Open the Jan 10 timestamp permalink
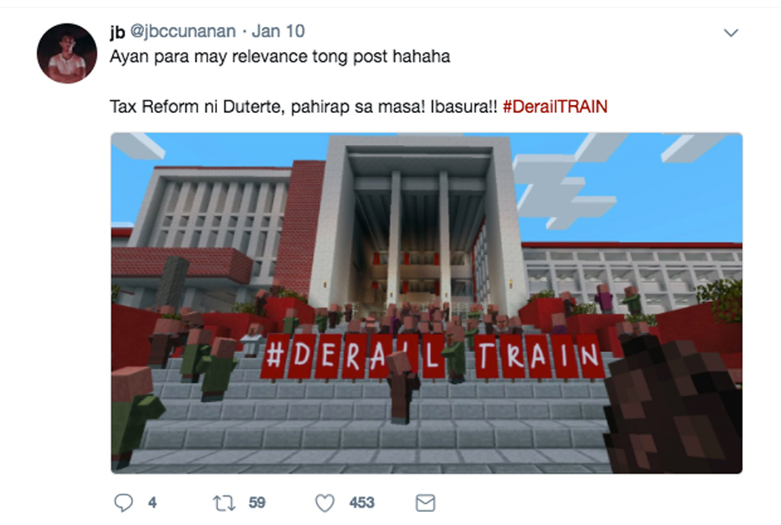The width and height of the screenshot is (781, 525). point(278,31)
